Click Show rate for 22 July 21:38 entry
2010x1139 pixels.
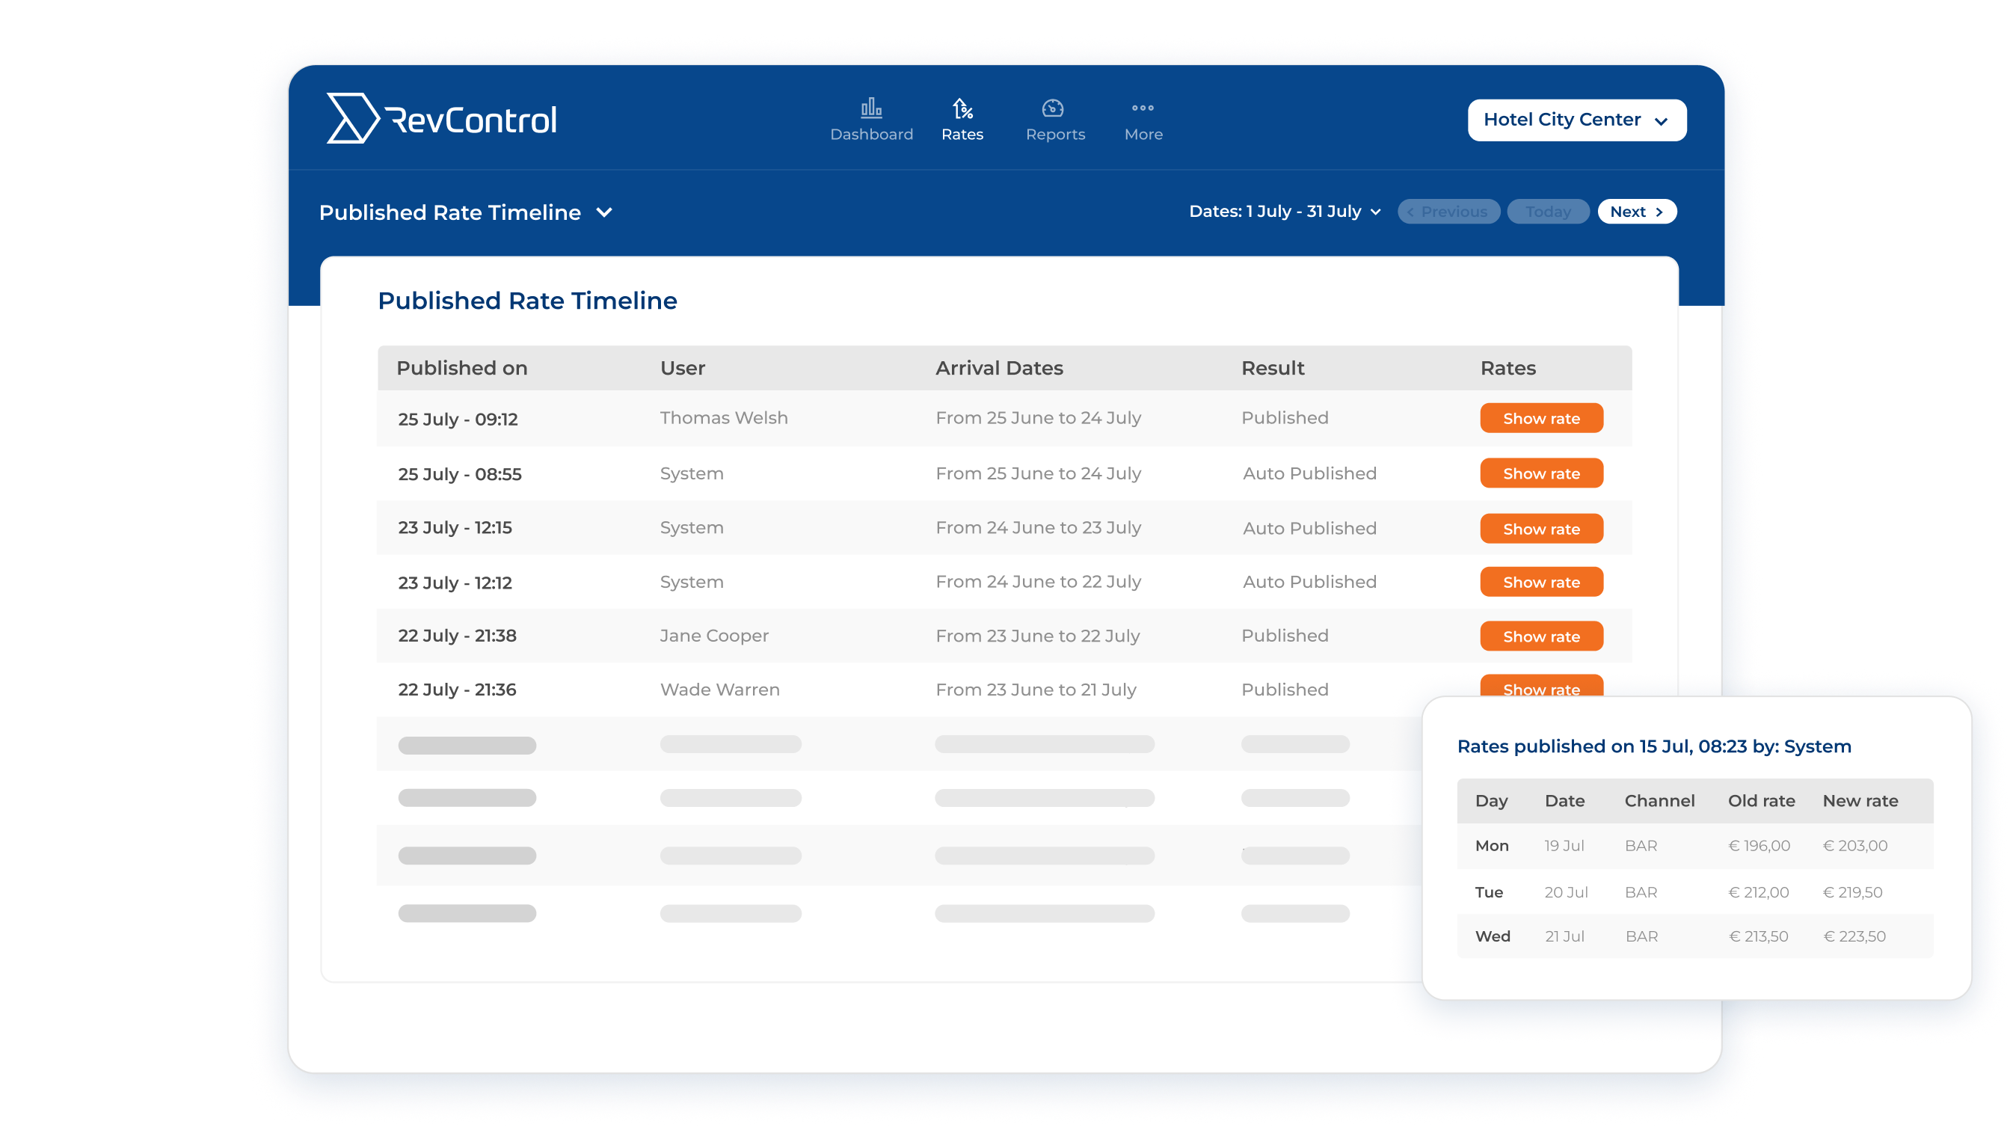[1542, 635]
